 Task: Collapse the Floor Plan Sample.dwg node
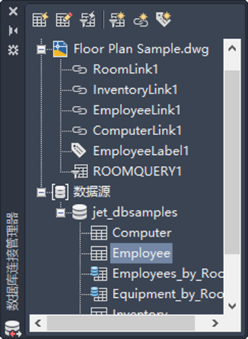pyautogui.click(x=41, y=50)
